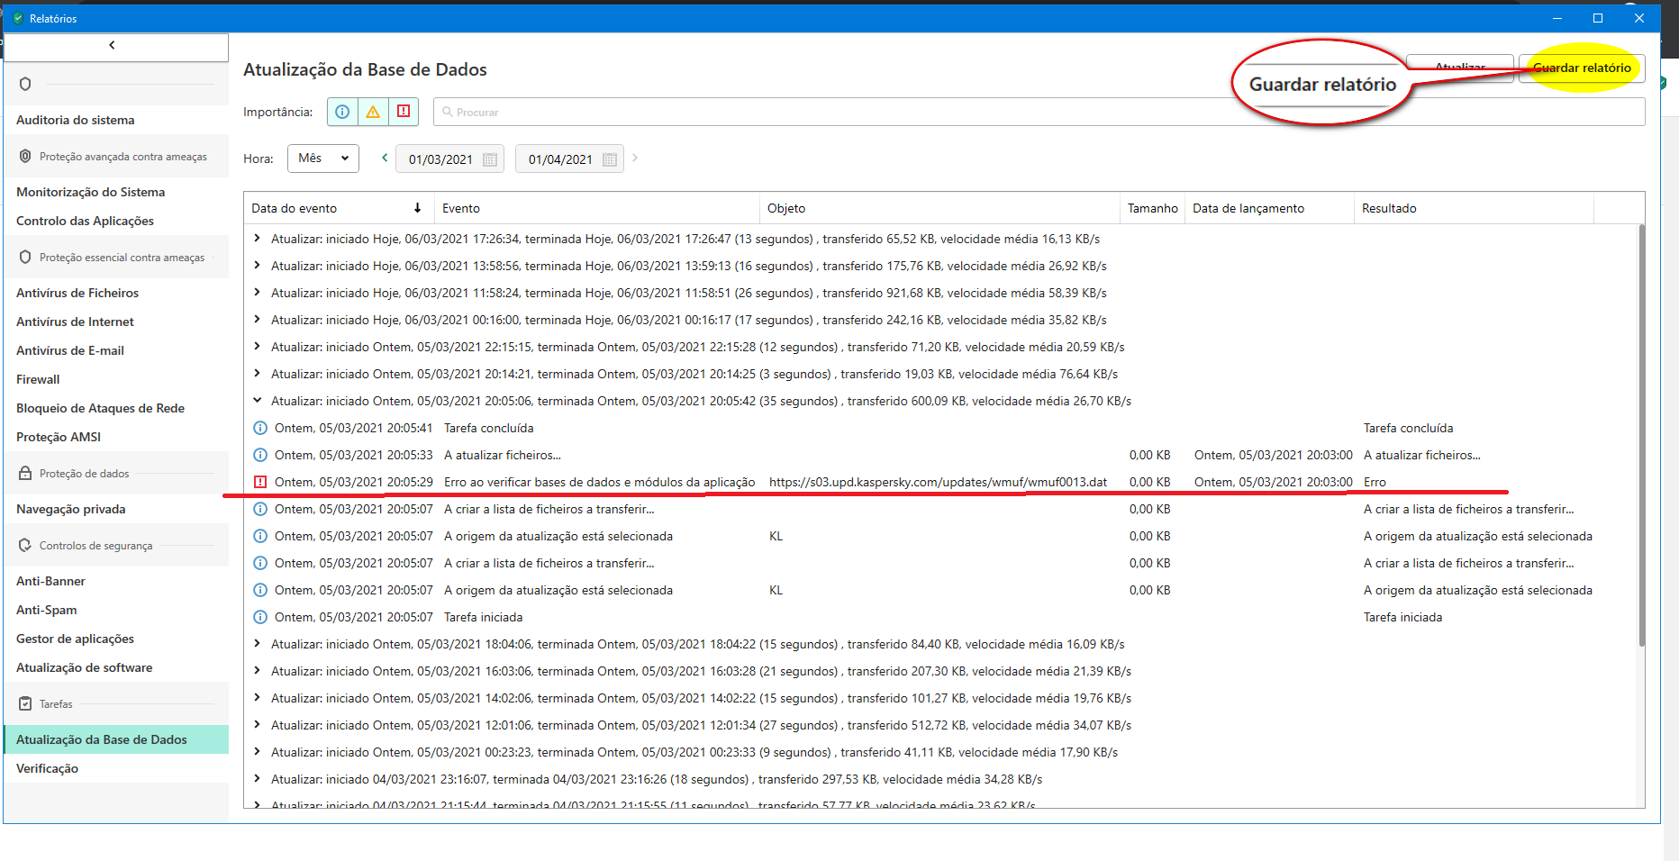Toggle the critical error importance filter icon
Image resolution: width=1679 pixels, height=861 pixels.
(x=404, y=112)
